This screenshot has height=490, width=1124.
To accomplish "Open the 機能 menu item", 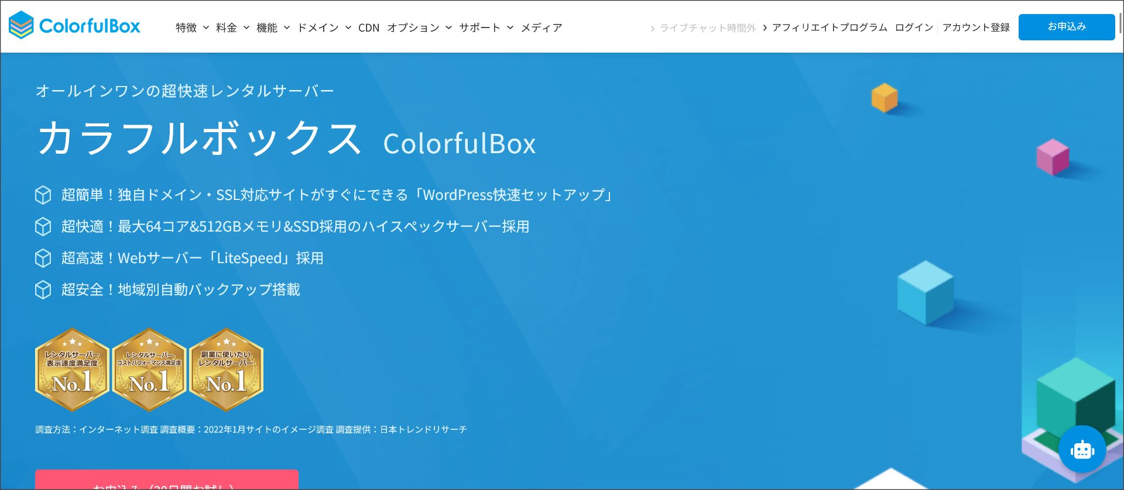I will pyautogui.click(x=267, y=27).
